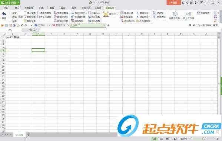Click the orange 未登录 login button
This screenshot has height=141, width=222.
pyautogui.click(x=173, y=3)
